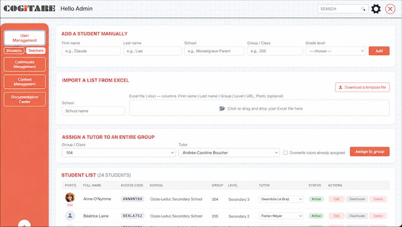This screenshot has height=227, width=402.
Task: Click the Add student button
Action: pos(379,51)
